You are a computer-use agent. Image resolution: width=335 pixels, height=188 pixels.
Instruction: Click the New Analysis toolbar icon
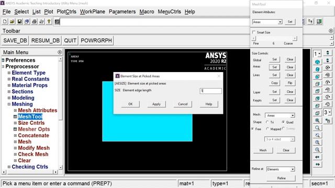[x=5, y=21]
